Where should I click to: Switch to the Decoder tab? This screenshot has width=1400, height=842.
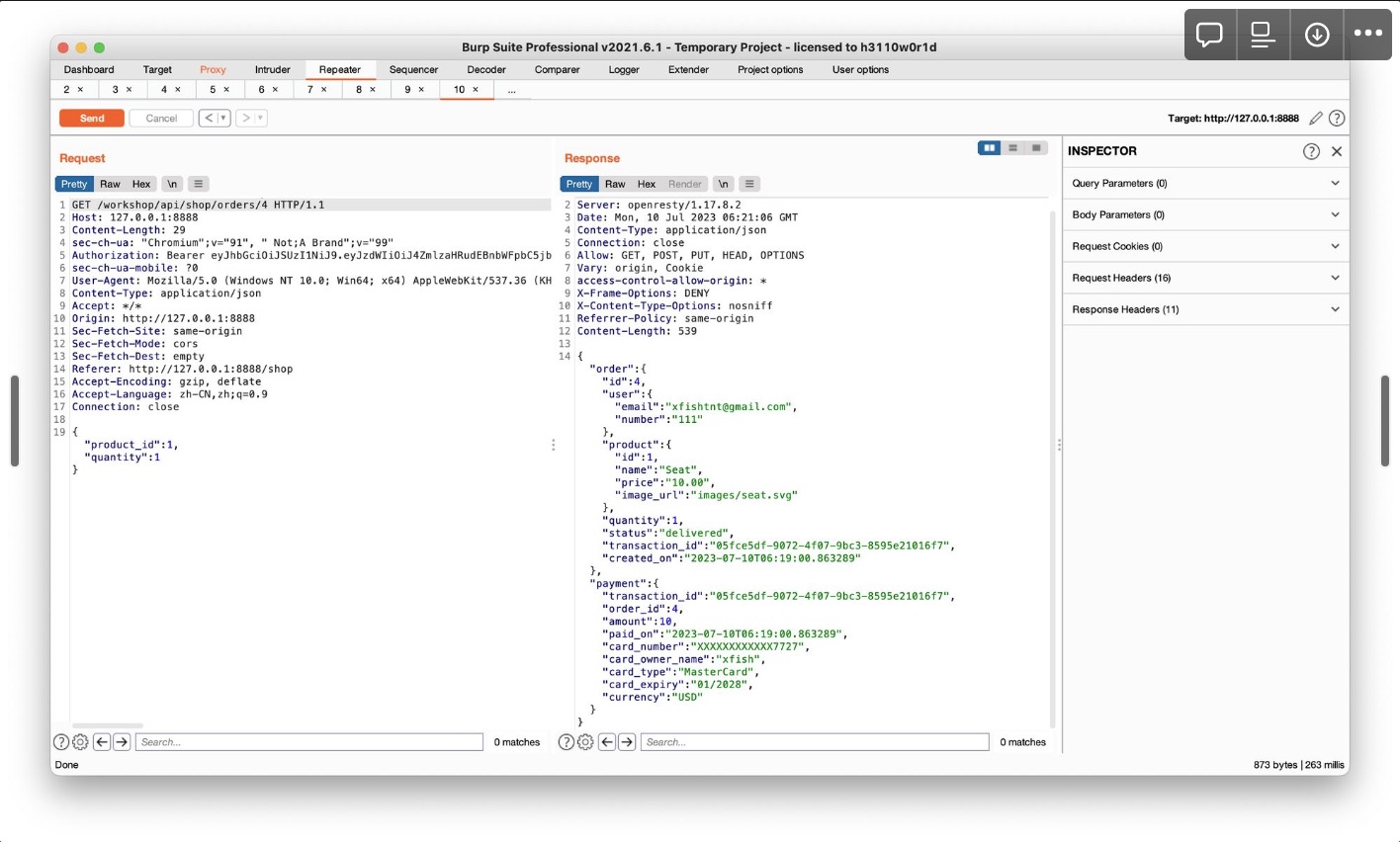(x=486, y=70)
